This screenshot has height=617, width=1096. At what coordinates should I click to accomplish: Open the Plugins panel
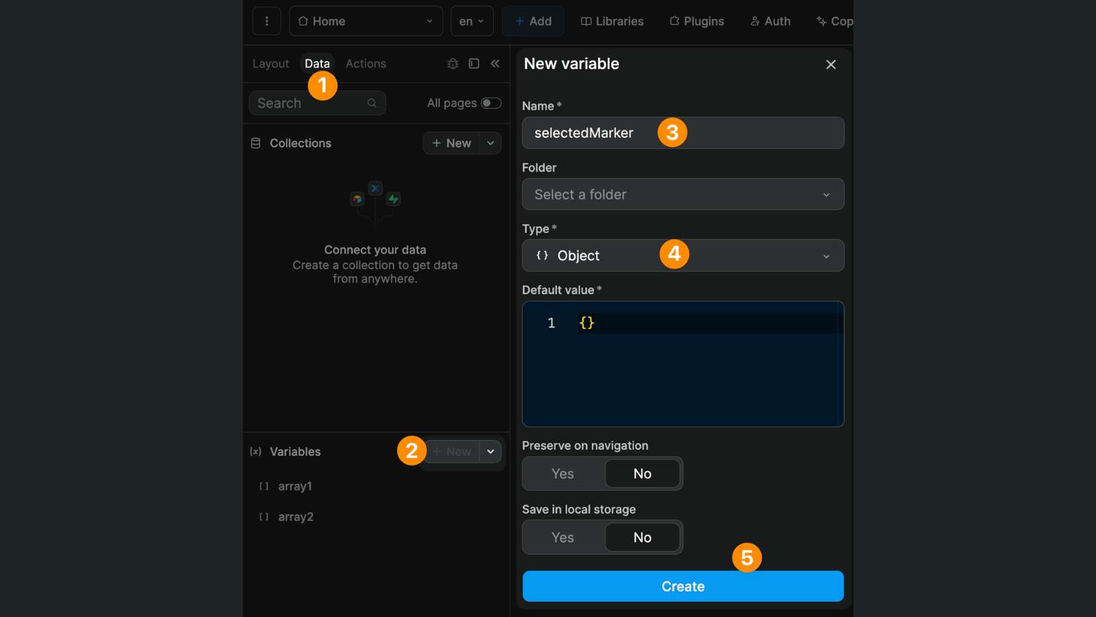click(696, 21)
